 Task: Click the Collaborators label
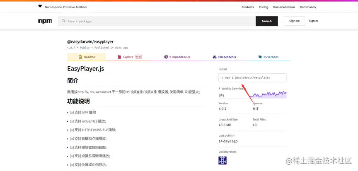coord(227,152)
